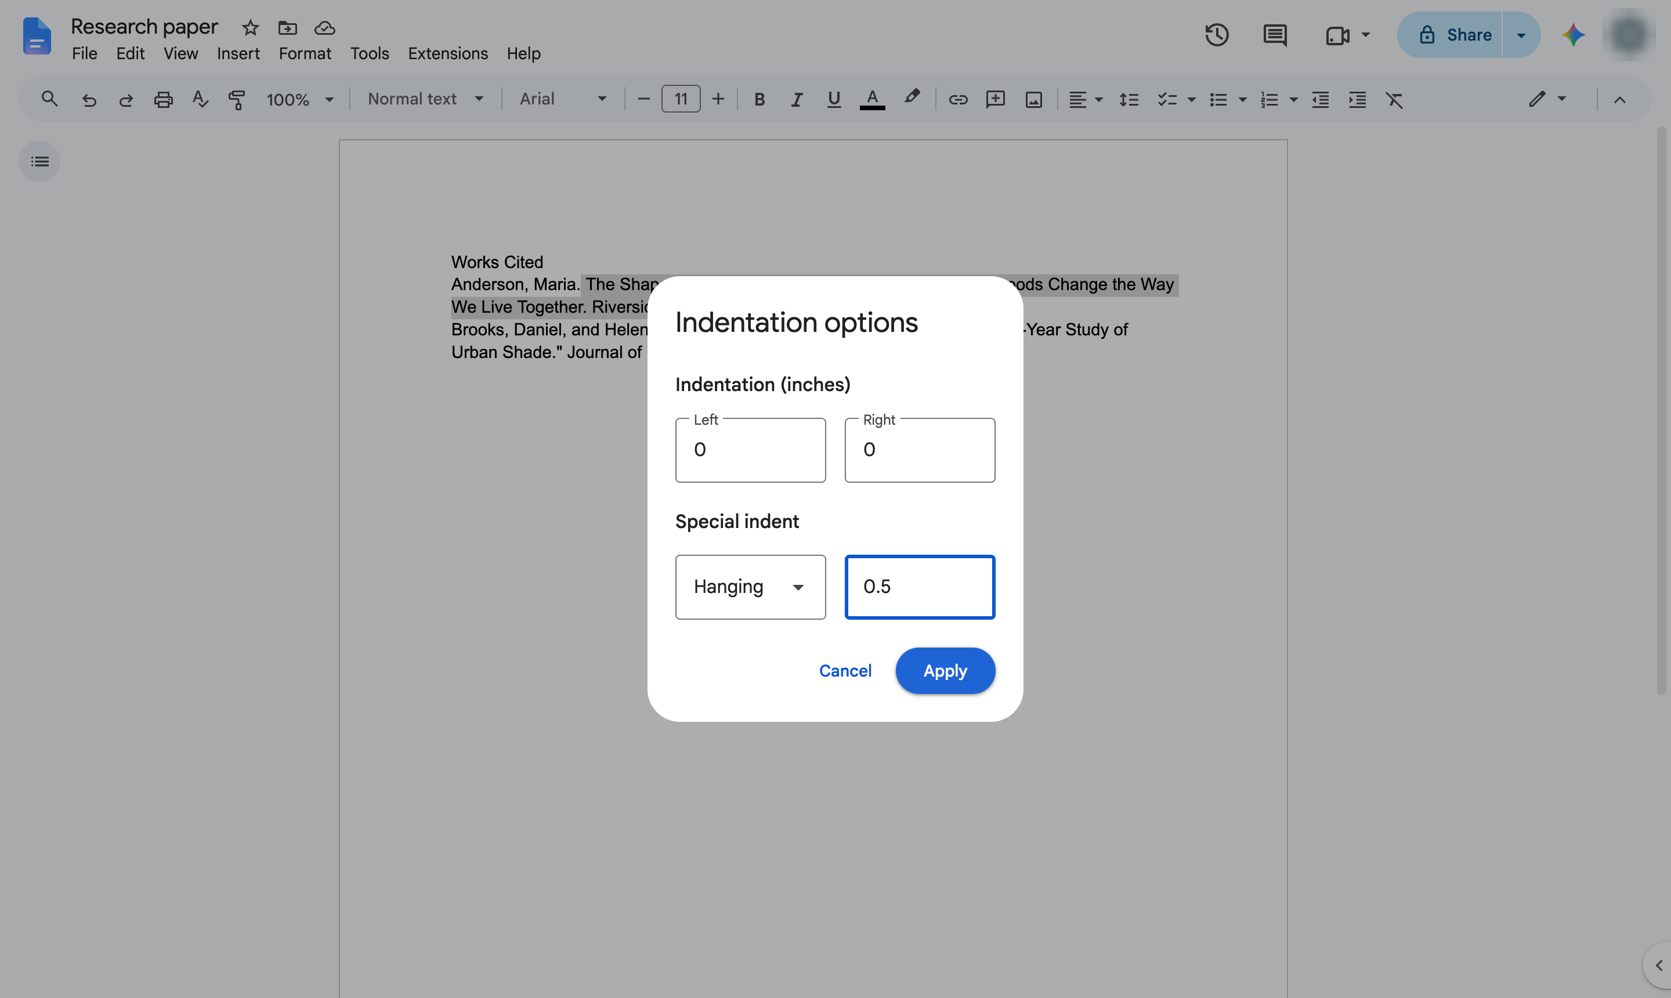Viewport: 1671px width, 998px height.
Task: Open the Format menu
Action: 305,53
